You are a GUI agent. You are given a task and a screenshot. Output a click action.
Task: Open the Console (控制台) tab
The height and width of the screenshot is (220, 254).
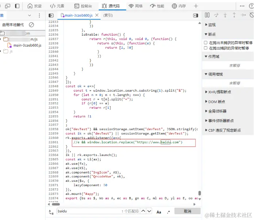pyautogui.click(x=83, y=6)
